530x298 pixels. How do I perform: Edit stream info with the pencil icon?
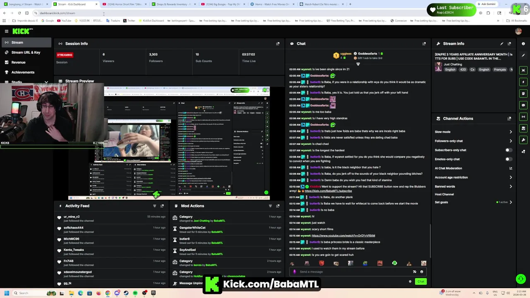click(x=502, y=43)
